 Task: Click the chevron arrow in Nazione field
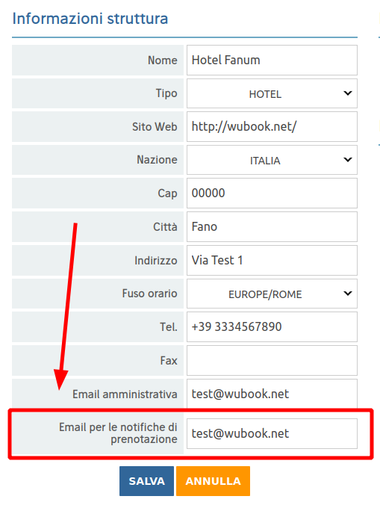click(x=348, y=160)
